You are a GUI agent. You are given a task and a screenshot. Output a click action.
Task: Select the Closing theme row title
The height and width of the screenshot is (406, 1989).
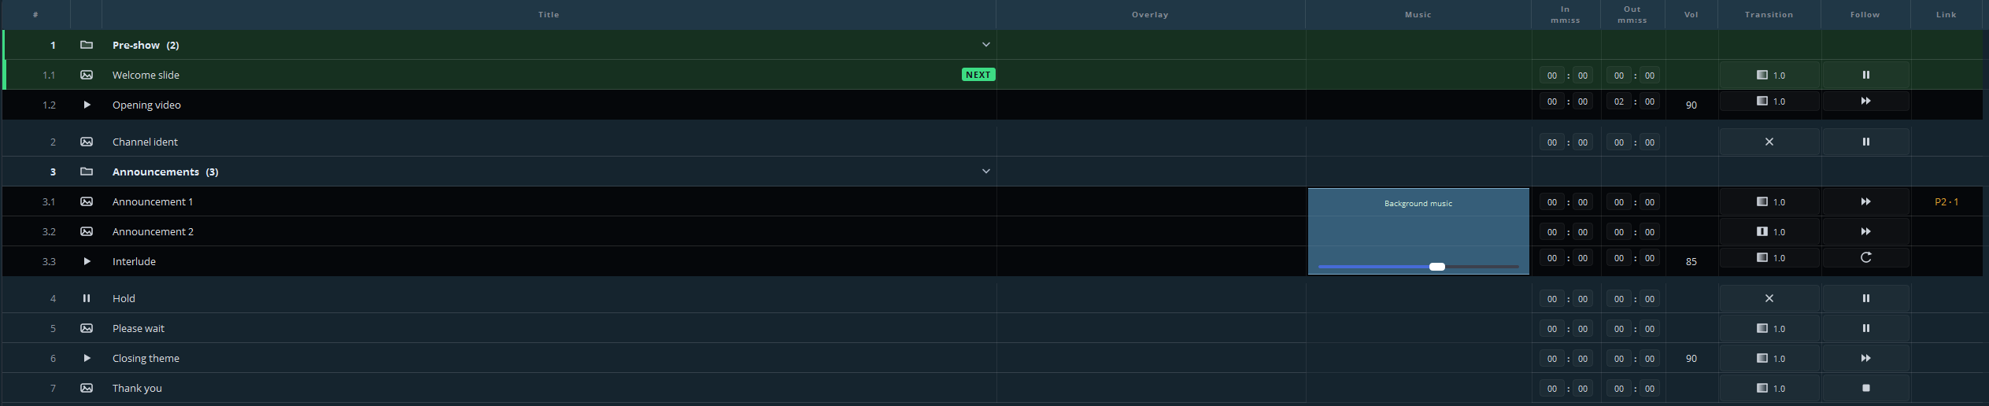[146, 358]
